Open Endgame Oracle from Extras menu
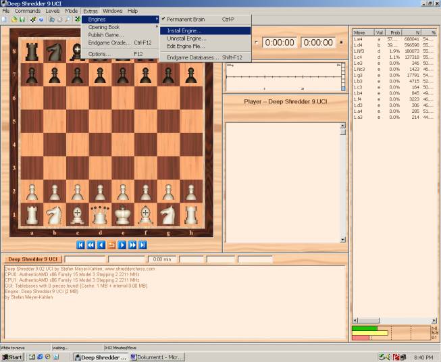This screenshot has height=362, width=441. [120, 43]
